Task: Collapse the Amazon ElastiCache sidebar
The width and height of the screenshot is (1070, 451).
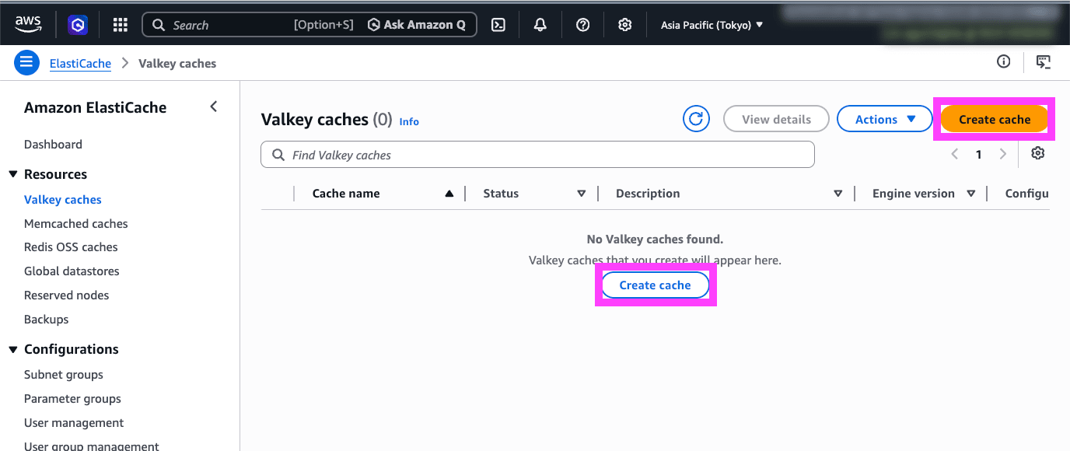Action: 214,107
